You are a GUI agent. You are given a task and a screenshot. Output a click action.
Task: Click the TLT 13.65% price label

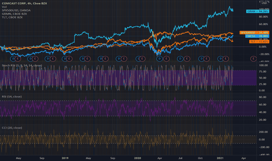259,42
